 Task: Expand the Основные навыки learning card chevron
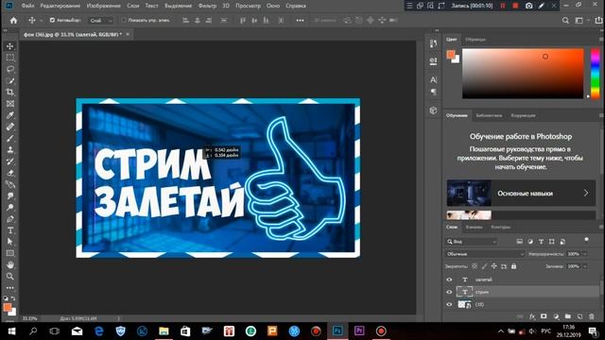(x=586, y=193)
